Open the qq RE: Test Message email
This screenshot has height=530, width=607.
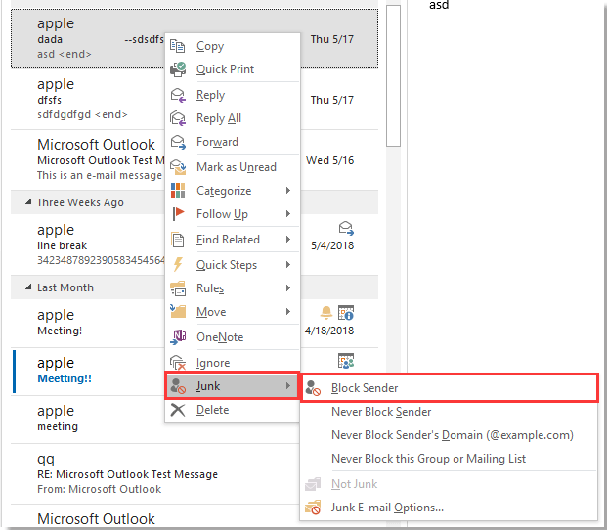click(98, 474)
